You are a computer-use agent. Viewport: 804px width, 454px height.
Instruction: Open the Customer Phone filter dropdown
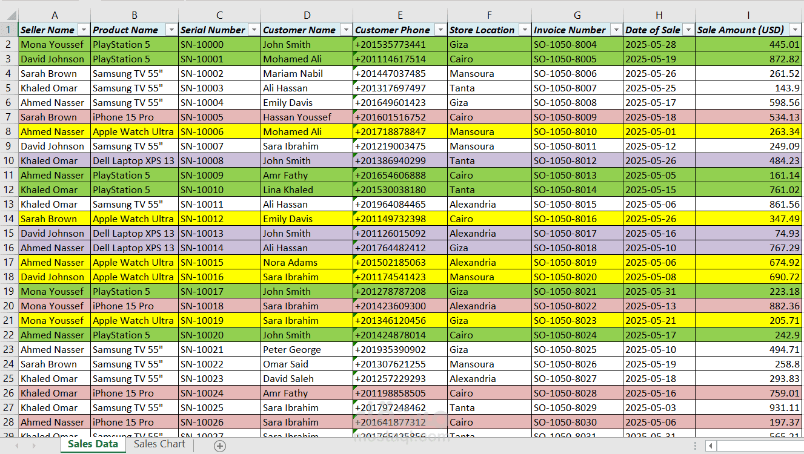(440, 30)
